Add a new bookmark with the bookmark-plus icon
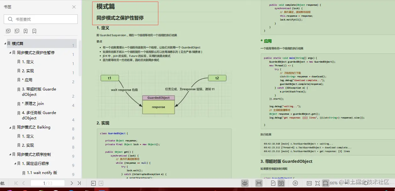 click(x=25, y=31)
